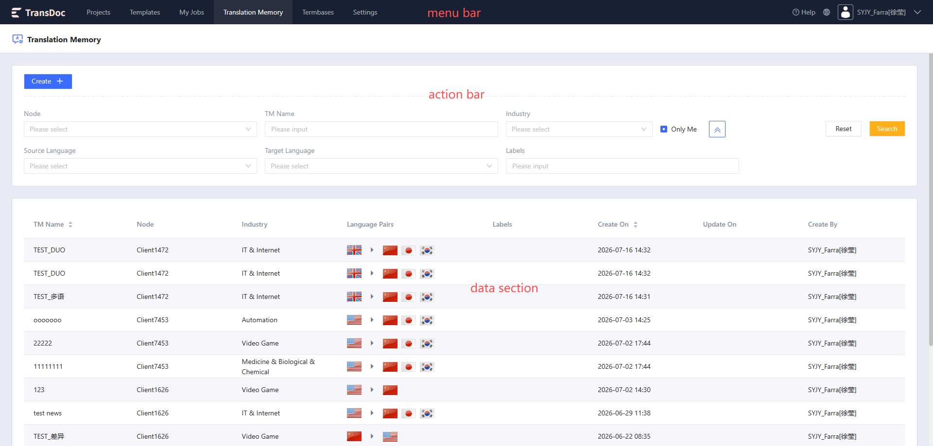This screenshot has height=446, width=933.
Task: Click language arrow in the 22222 row
Action: 372,344
